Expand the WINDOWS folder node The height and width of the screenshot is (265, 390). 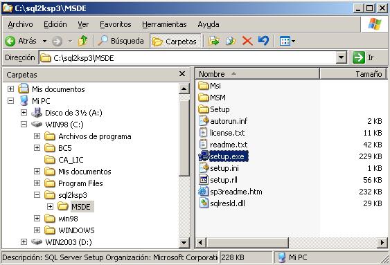tap(37, 230)
